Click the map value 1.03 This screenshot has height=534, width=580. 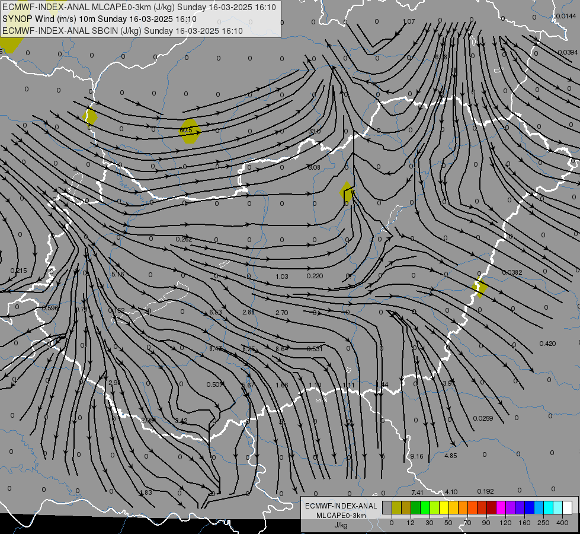(x=282, y=276)
